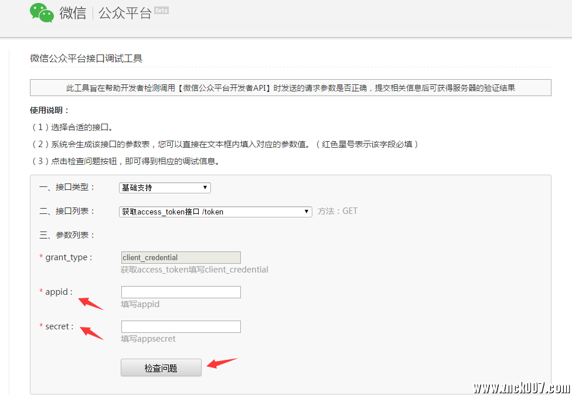The width and height of the screenshot is (572, 395).
Task: Click the 微信公众平台接口调试工具 page heading
Action: point(86,59)
